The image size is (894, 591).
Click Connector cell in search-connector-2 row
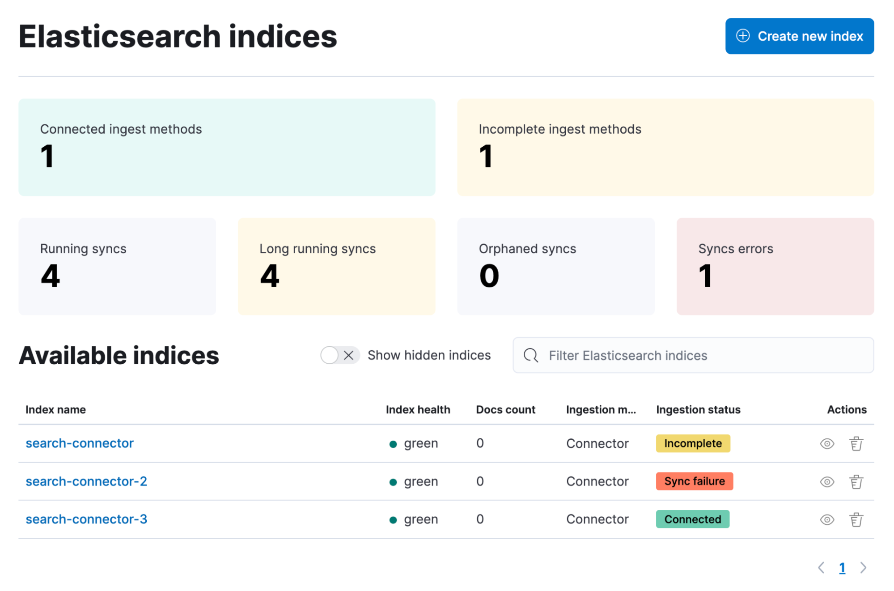coord(597,481)
